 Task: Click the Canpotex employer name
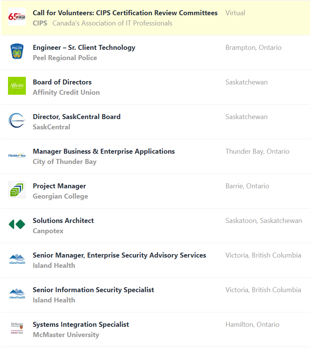48,231
